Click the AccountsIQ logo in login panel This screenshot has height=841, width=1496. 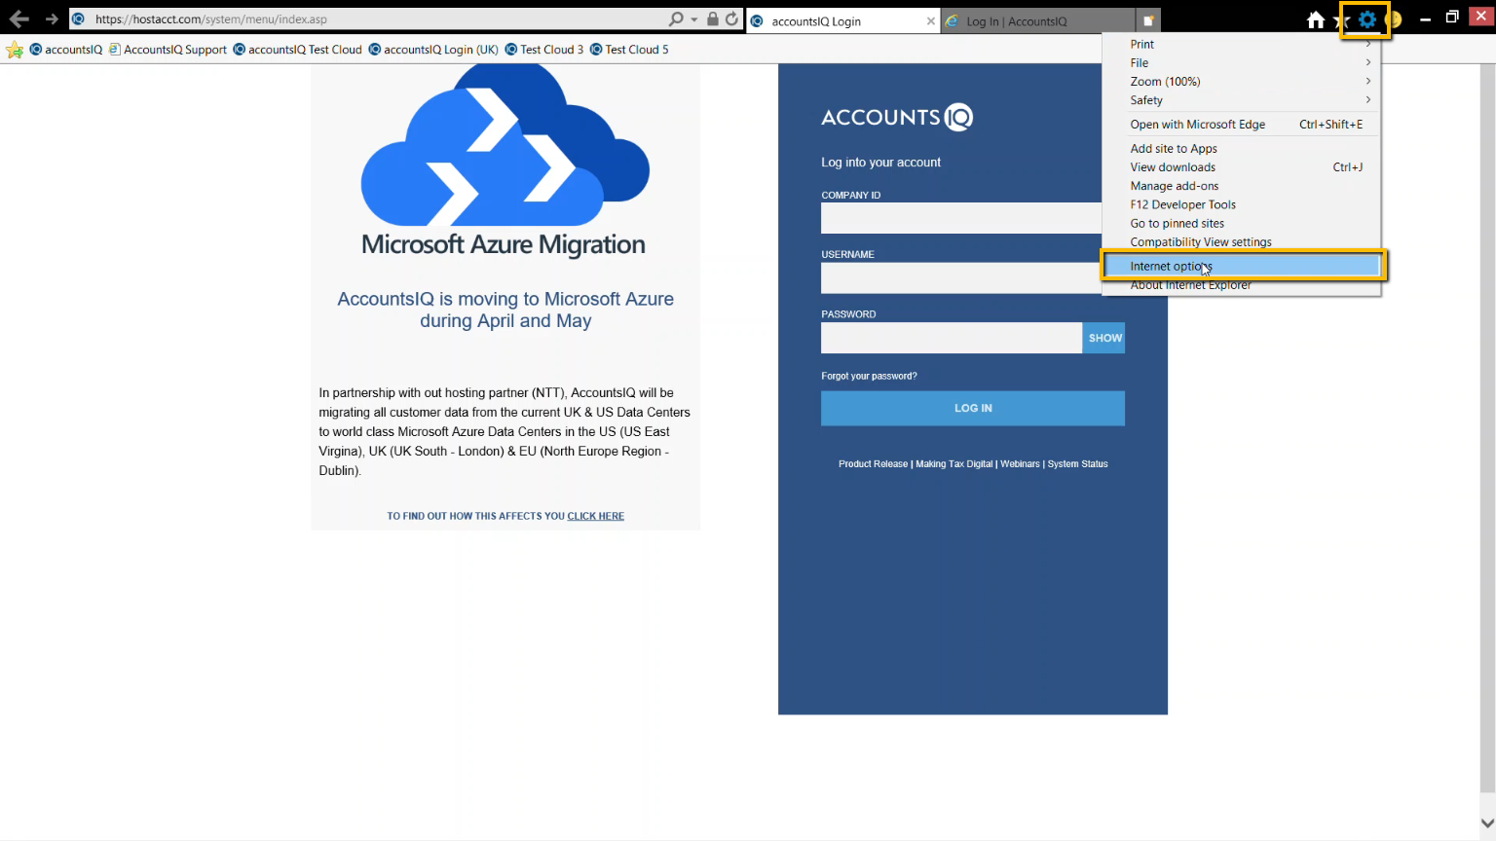[897, 118]
